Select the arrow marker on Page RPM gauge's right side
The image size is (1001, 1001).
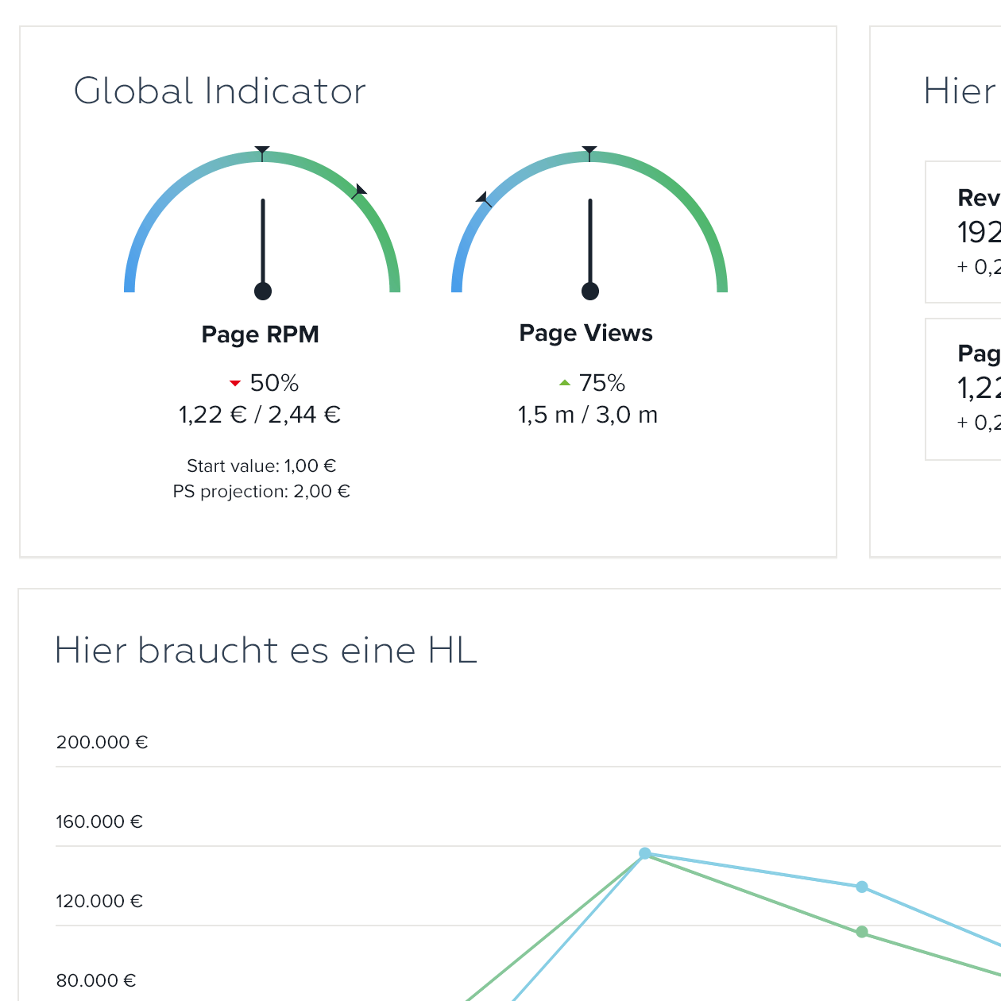click(359, 191)
